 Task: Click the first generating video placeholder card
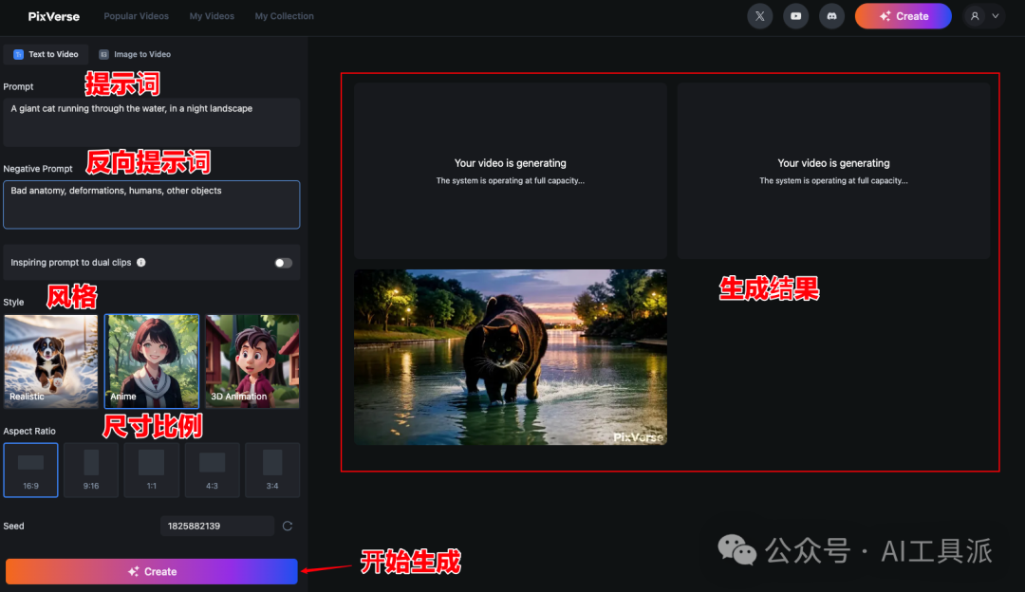tap(511, 171)
